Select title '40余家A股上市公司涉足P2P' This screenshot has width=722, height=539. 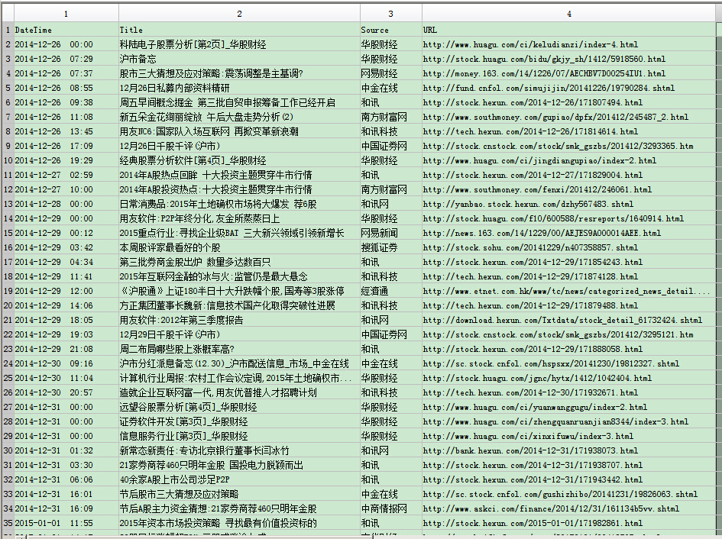click(239, 479)
